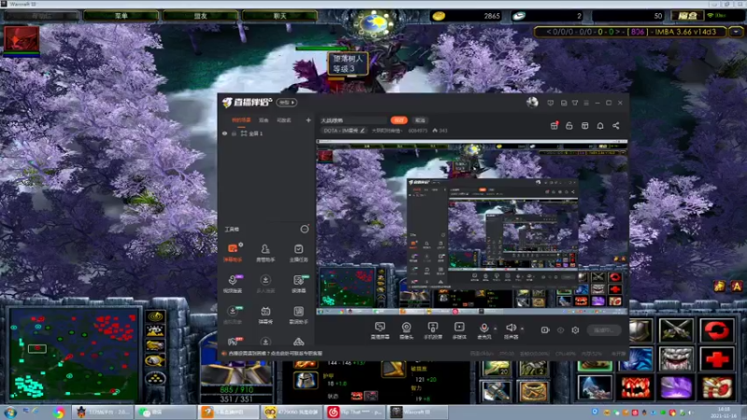Open the gift box icon with red dot
Screen dimensions: 747x420
click(554, 126)
